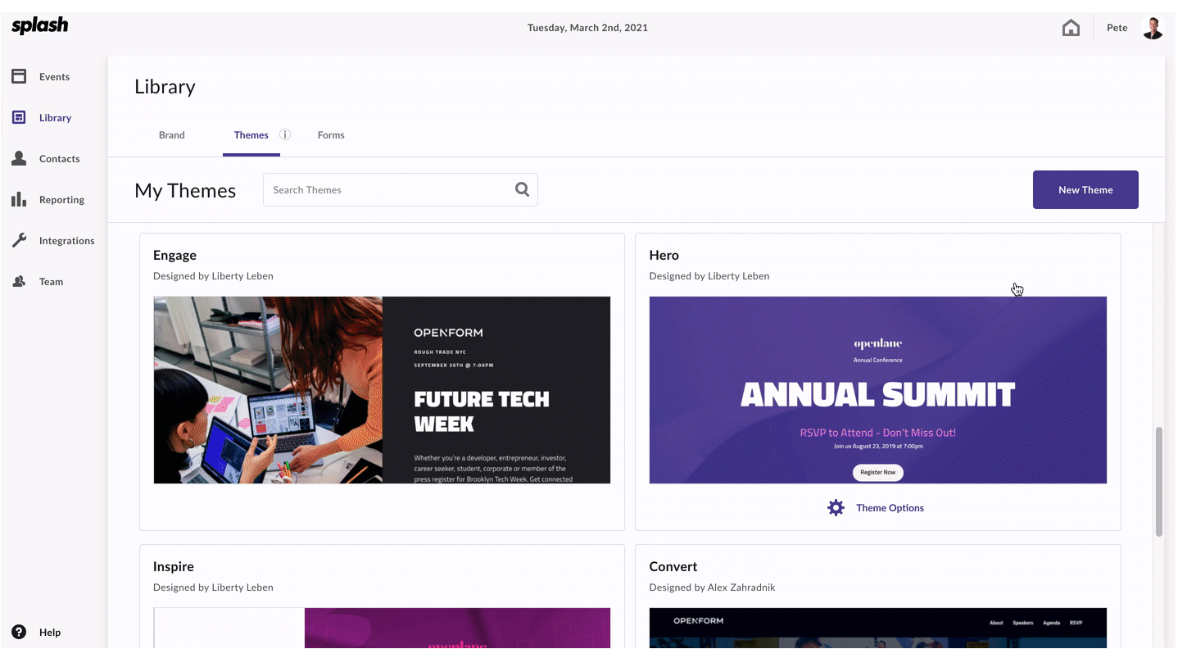1178x649 pixels.
Task: Open the Help link
Action: pos(50,633)
